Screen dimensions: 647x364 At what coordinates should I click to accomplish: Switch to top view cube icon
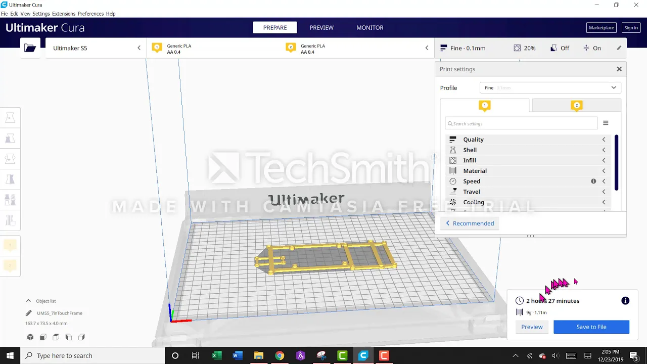pos(56,337)
